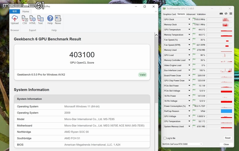Click Southbridge value AMD FCH 51
This screenshot has width=239, height=151.
click(72, 138)
